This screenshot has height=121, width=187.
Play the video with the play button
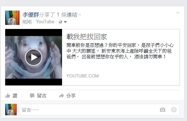click(34, 57)
